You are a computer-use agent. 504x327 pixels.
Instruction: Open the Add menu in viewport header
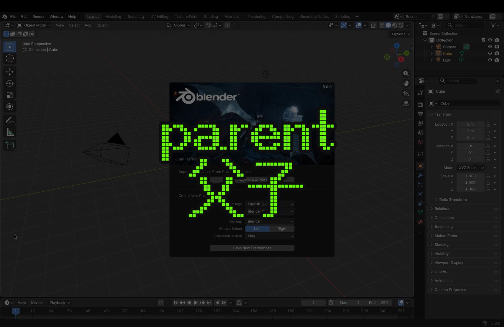pos(88,25)
